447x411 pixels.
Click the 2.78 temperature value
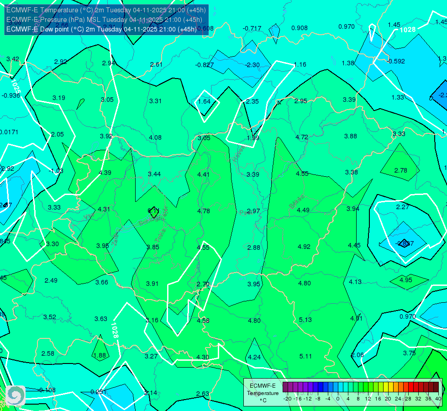[x=401, y=170]
